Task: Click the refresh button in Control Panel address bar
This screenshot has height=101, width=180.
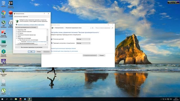Action: (x=93, y=28)
